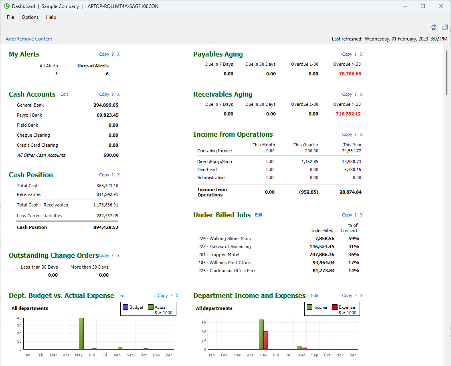Viewport: 451px width, 366px height.
Task: Remove the Under-Billed Jobs panel with X
Action: tap(361, 215)
